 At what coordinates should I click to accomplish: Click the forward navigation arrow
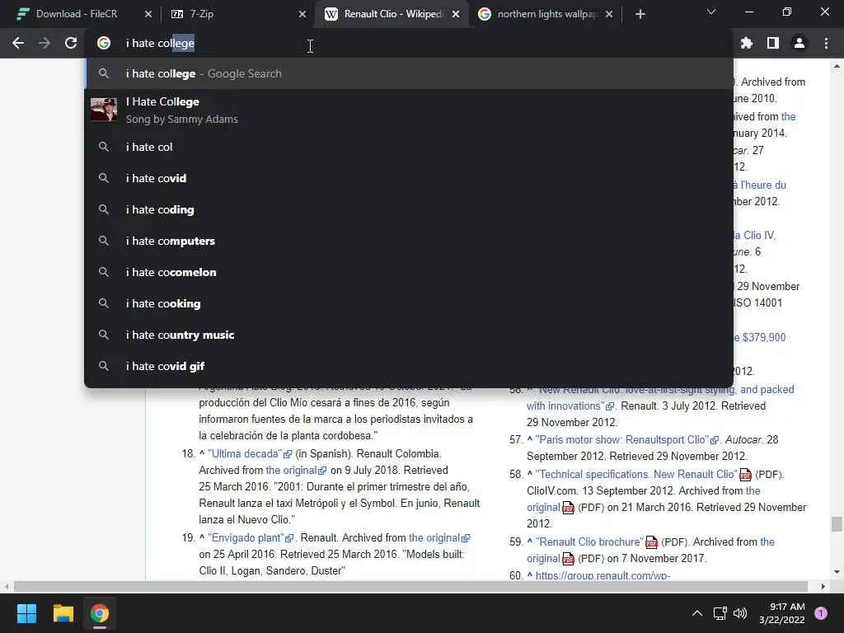45,43
